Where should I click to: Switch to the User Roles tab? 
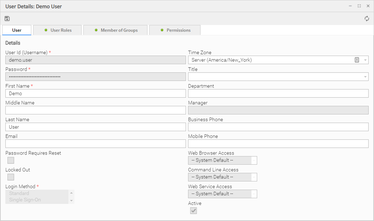(58, 30)
